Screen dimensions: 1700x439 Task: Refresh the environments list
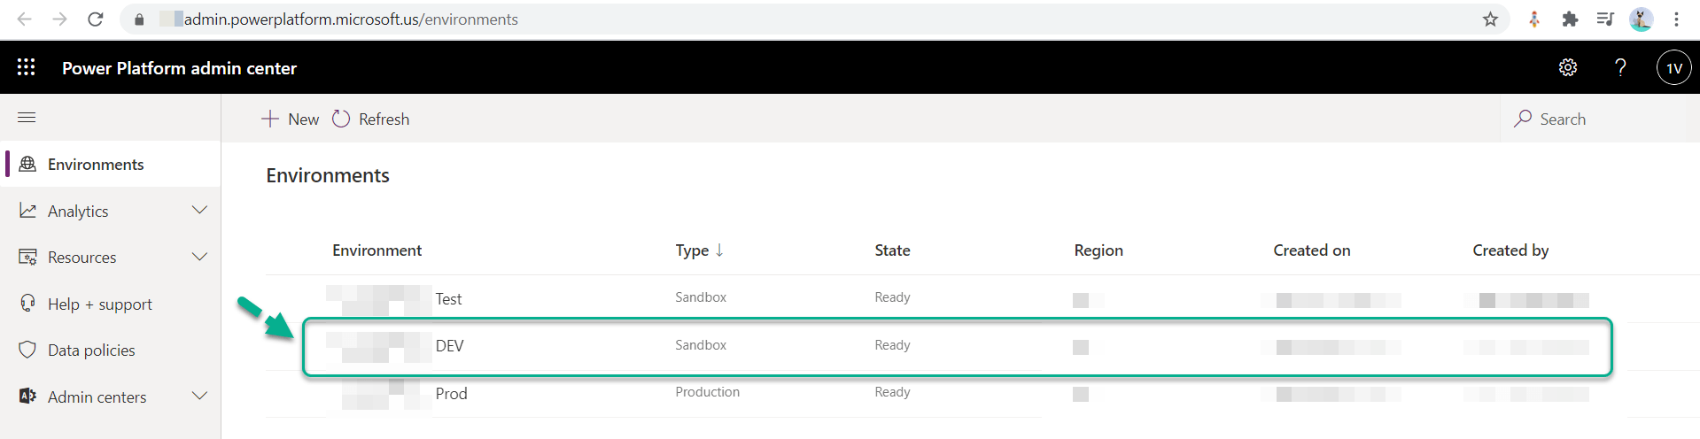pyautogui.click(x=371, y=119)
